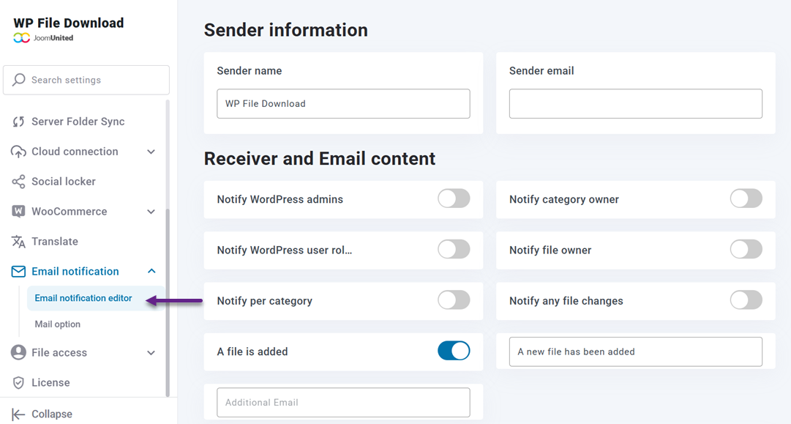Click the Sender information heading
The height and width of the screenshot is (424, 791).
(x=285, y=30)
